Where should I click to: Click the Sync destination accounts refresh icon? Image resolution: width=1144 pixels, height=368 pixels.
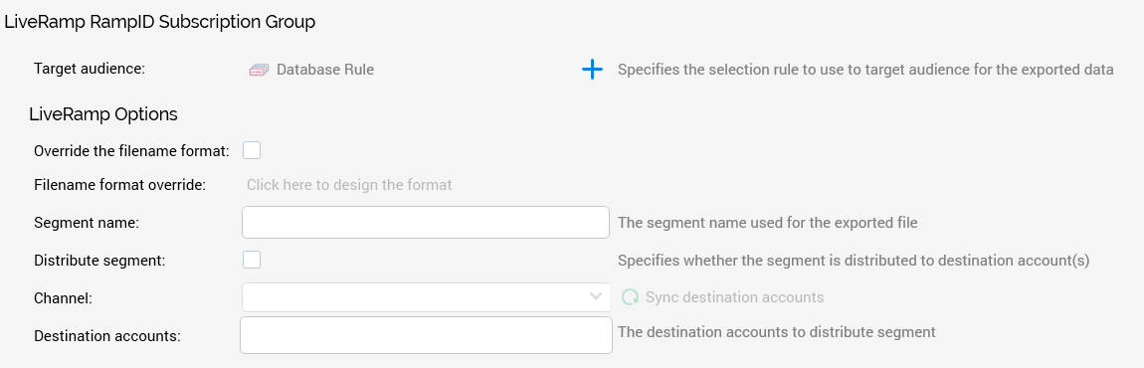(630, 297)
